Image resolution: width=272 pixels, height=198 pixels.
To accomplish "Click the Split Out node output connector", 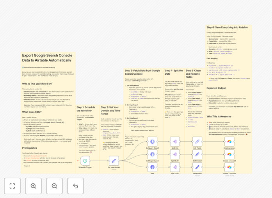I will click(180, 142).
